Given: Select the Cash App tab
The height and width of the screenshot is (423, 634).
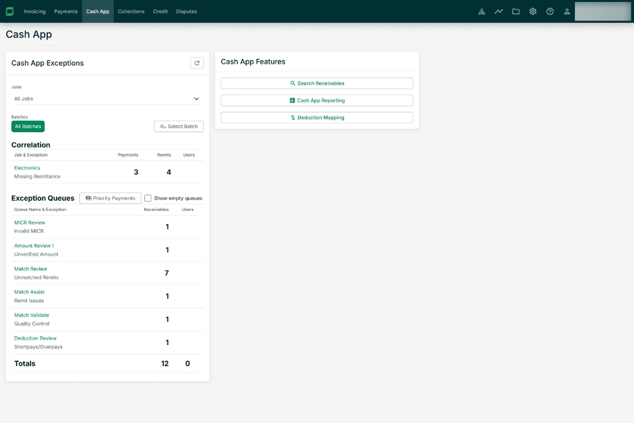Looking at the screenshot, I should (98, 12).
